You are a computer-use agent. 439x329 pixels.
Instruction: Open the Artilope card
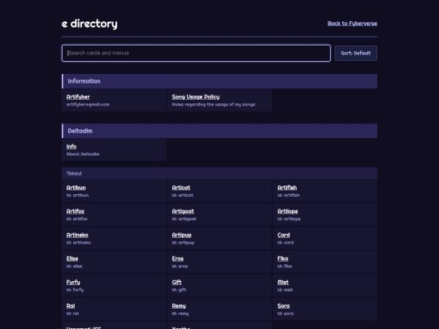(x=288, y=211)
